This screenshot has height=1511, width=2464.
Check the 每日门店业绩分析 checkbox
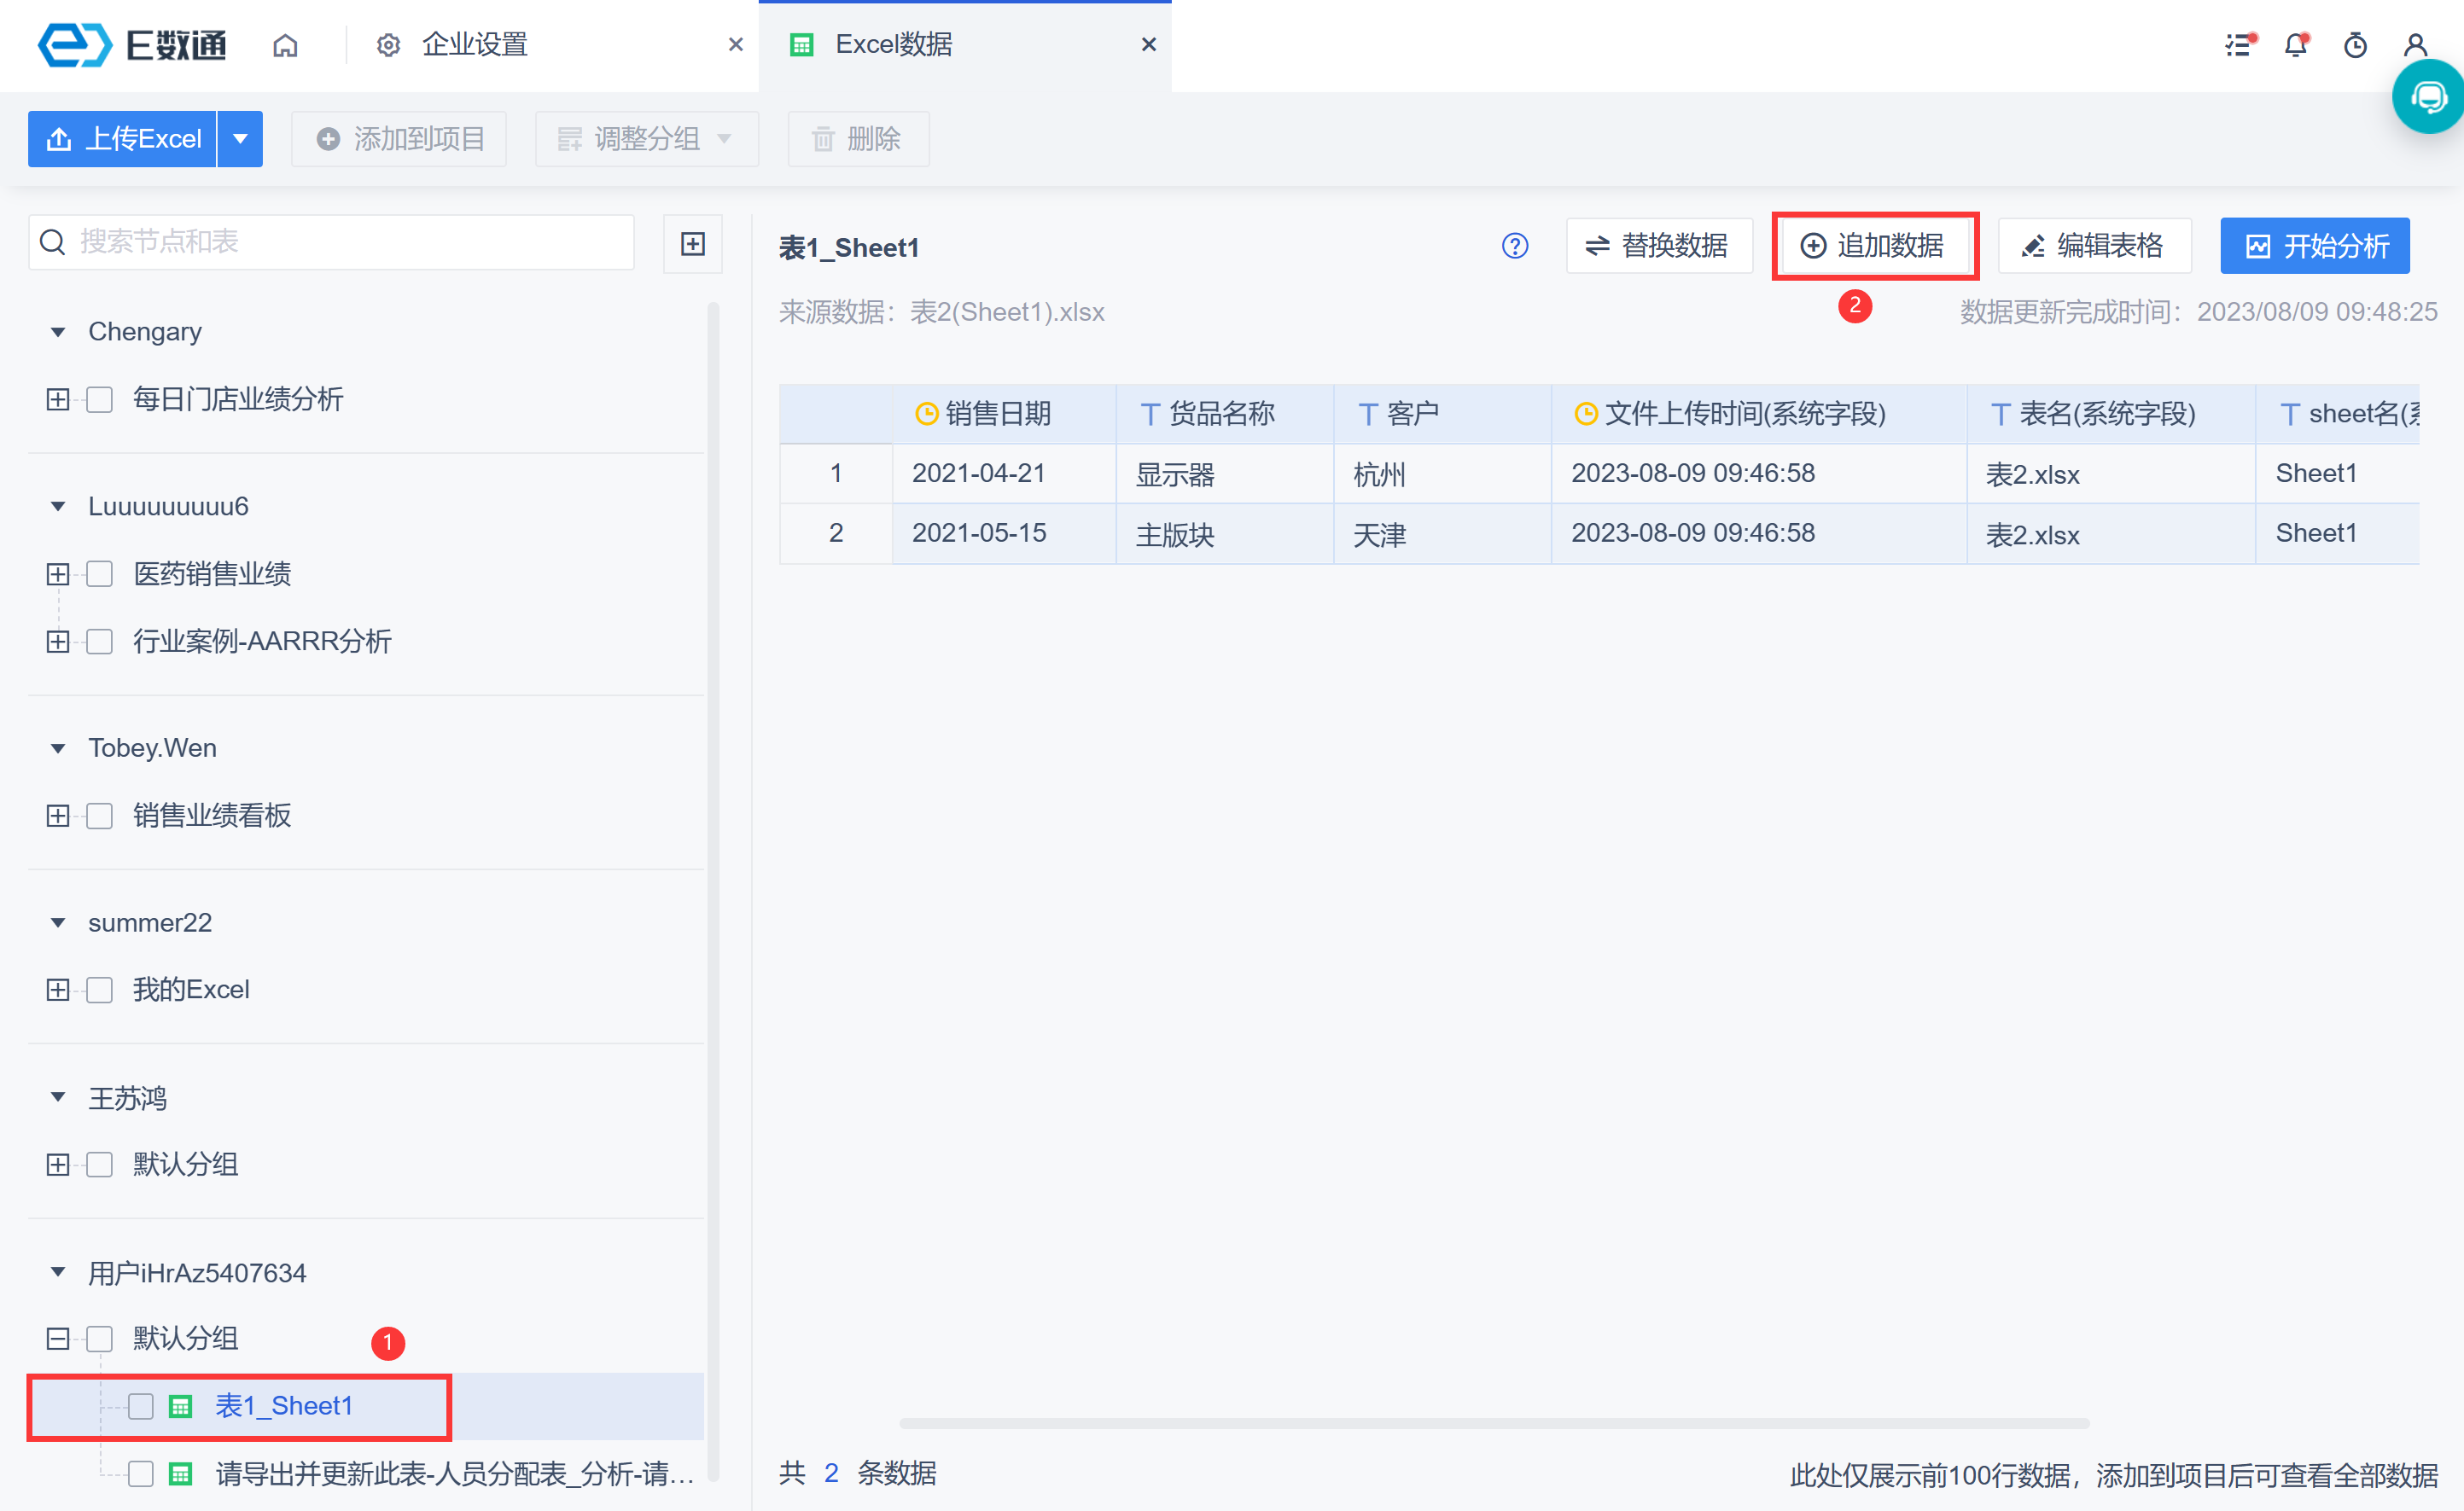[100, 400]
